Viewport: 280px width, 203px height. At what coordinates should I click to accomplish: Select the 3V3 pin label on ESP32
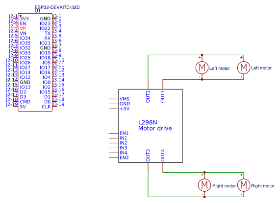[25, 19]
